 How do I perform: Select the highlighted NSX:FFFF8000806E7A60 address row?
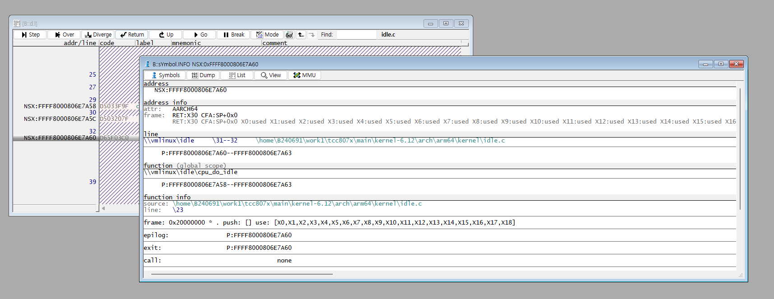(60, 138)
